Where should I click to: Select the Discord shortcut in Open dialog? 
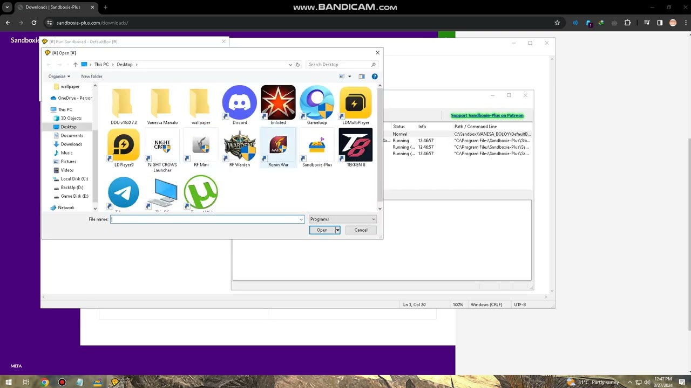point(240,105)
